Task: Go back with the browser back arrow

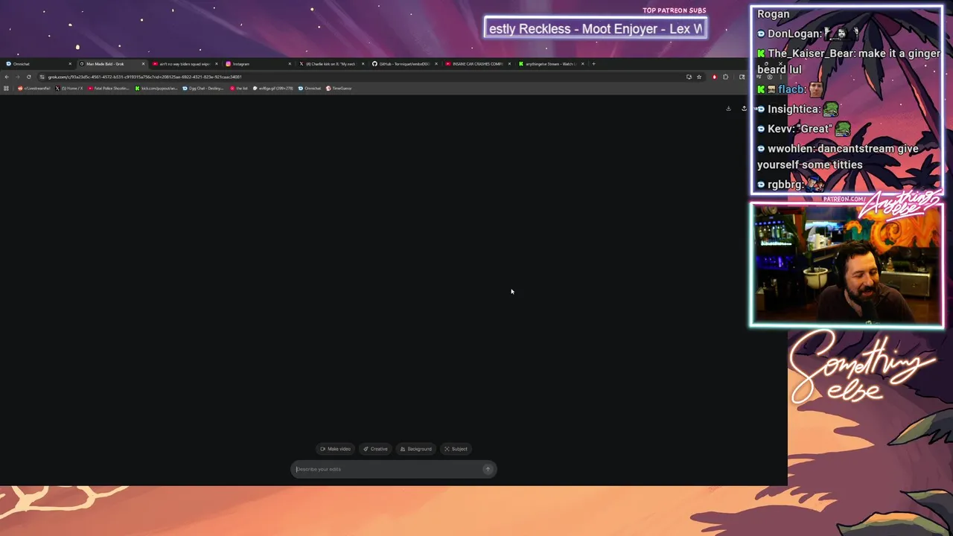Action: (7, 77)
